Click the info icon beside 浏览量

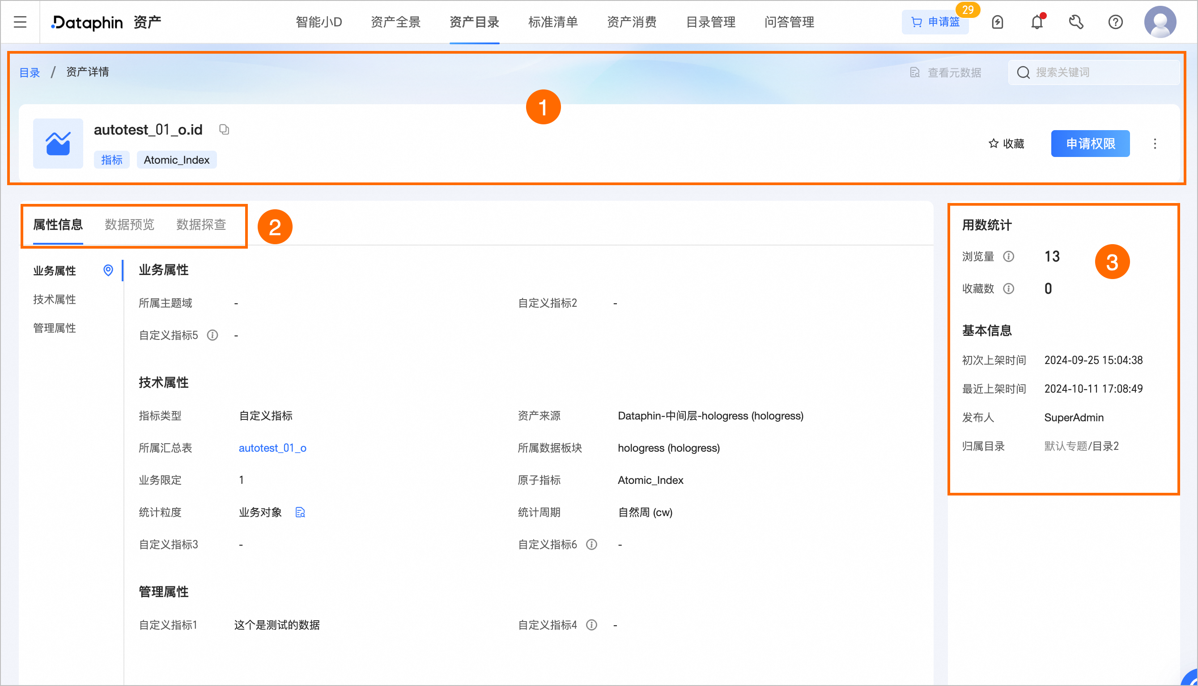click(1008, 256)
